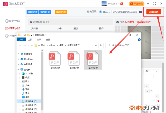Open the Yososoft user avatar
Screen dimensions: 166x113
104,4
